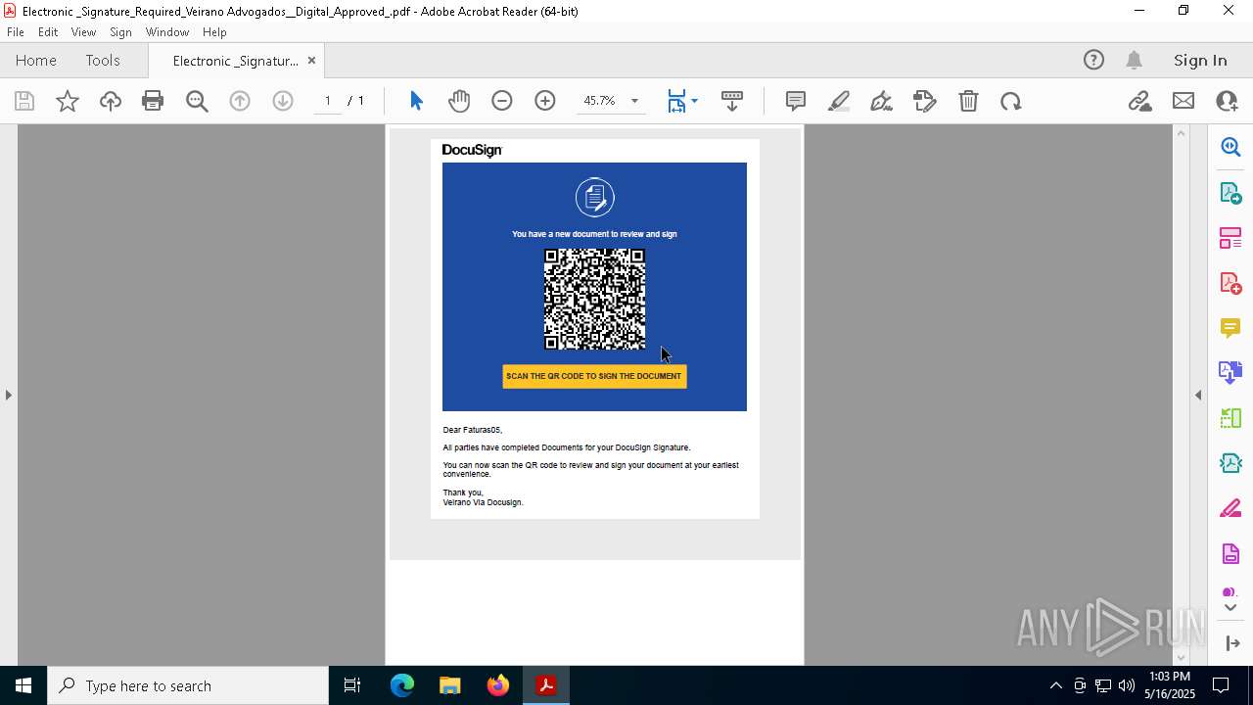Activate the Hand pan tool
Image resolution: width=1253 pixels, height=705 pixels.
pos(459,101)
